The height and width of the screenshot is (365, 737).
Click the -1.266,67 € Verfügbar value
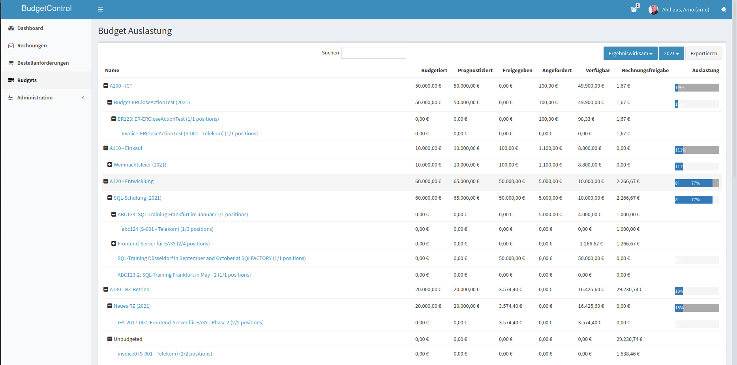(x=591, y=243)
